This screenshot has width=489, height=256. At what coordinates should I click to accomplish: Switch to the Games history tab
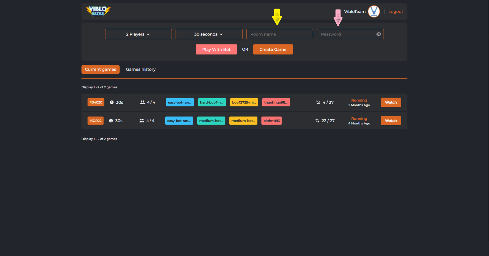[141, 69]
